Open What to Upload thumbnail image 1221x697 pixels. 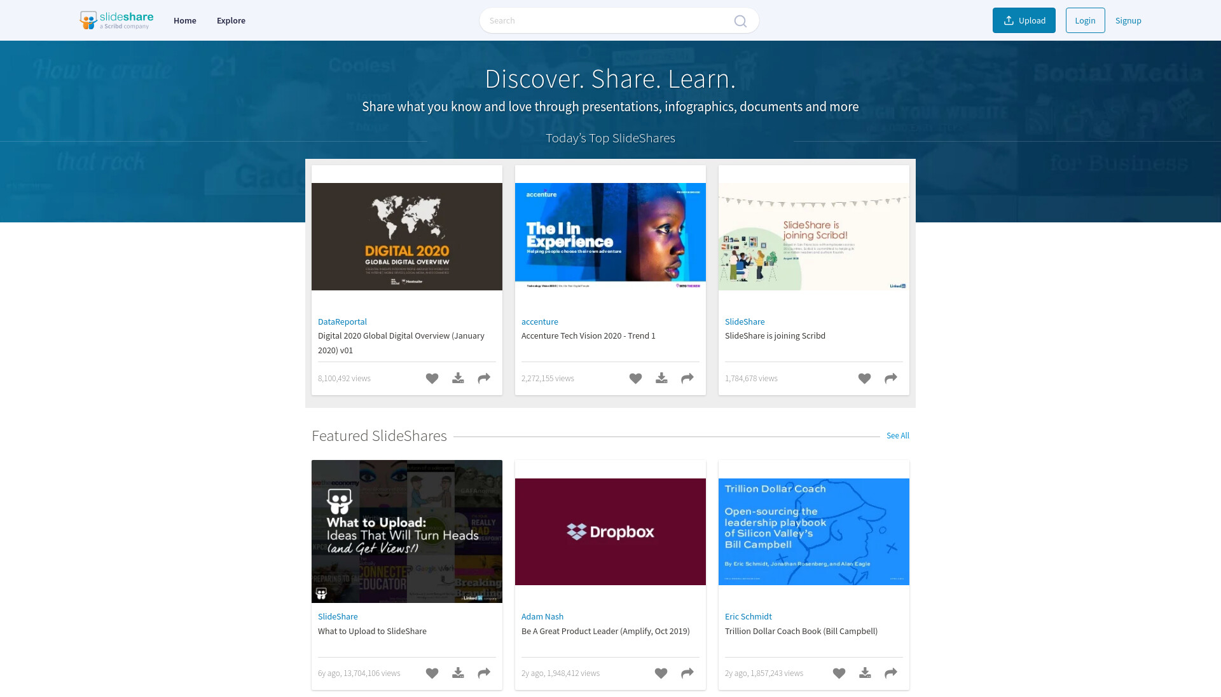pos(407,531)
